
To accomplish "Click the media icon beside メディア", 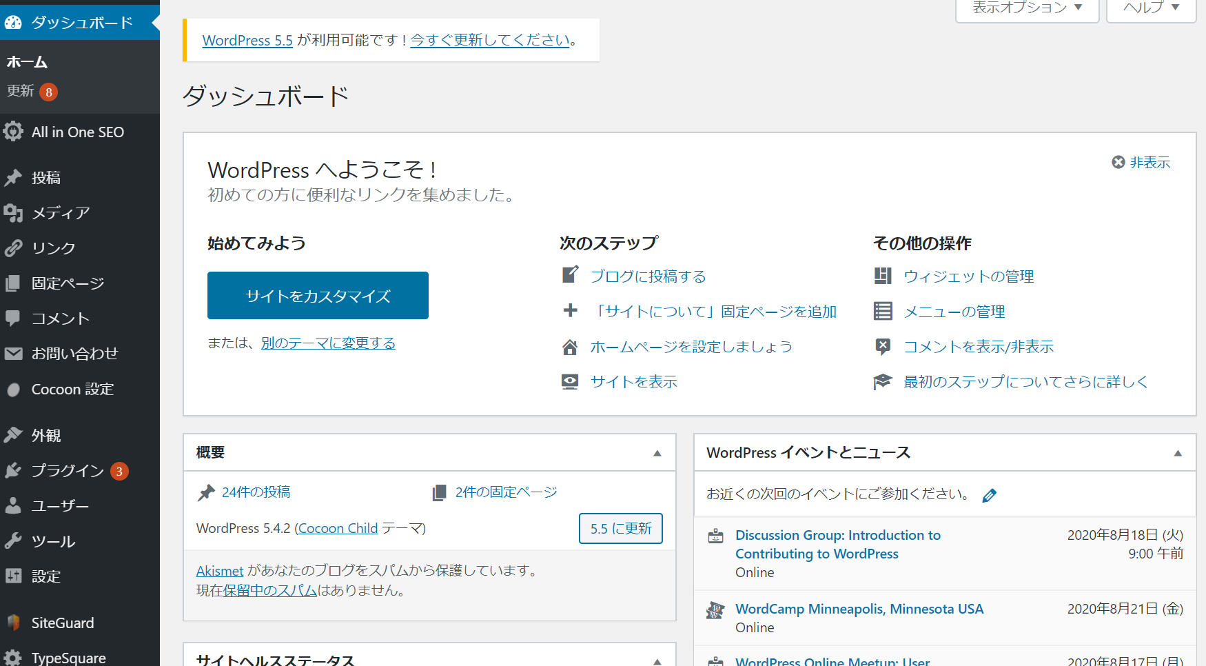I will tap(13, 212).
